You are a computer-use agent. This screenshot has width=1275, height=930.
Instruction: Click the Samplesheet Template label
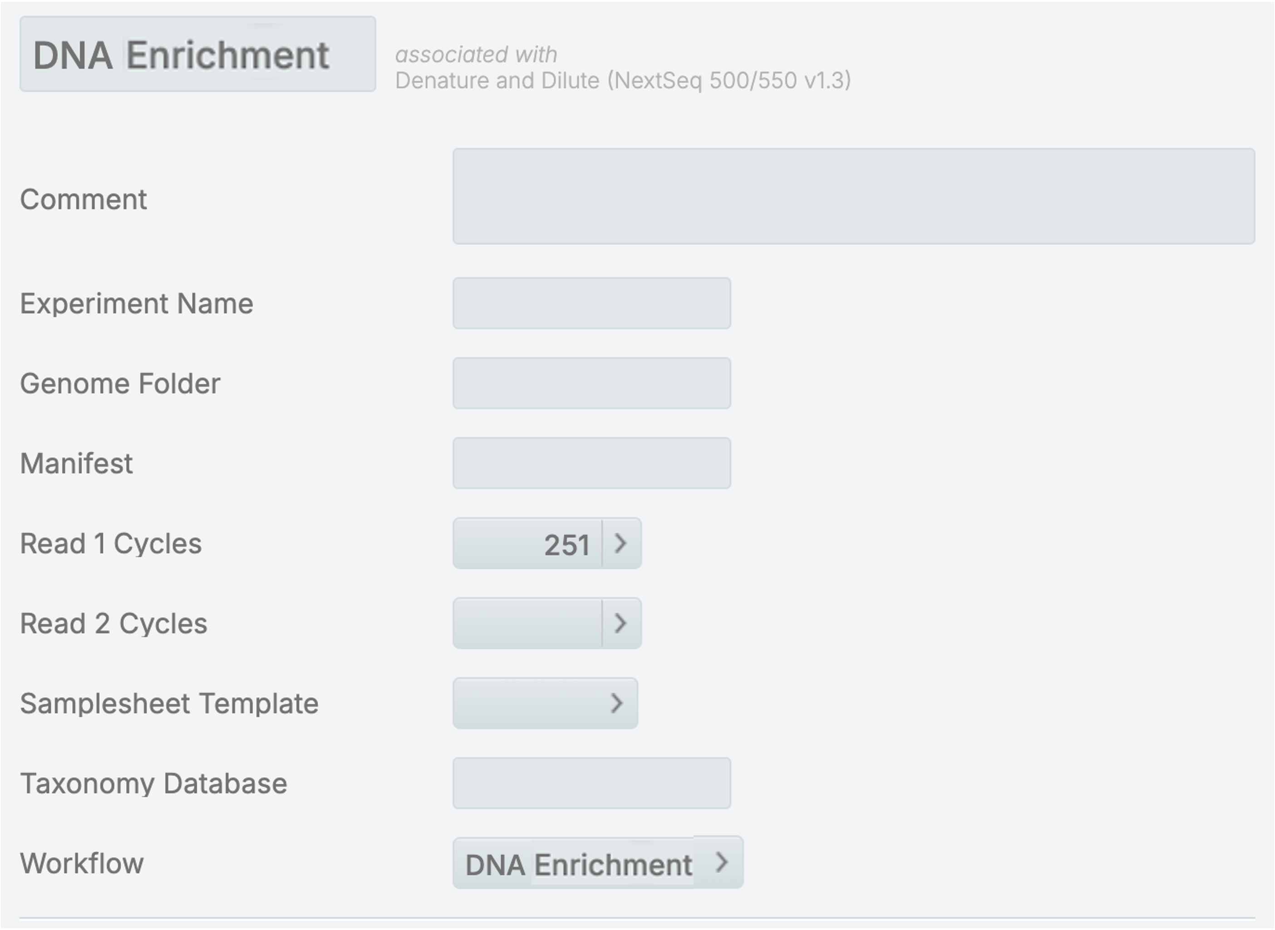169,704
